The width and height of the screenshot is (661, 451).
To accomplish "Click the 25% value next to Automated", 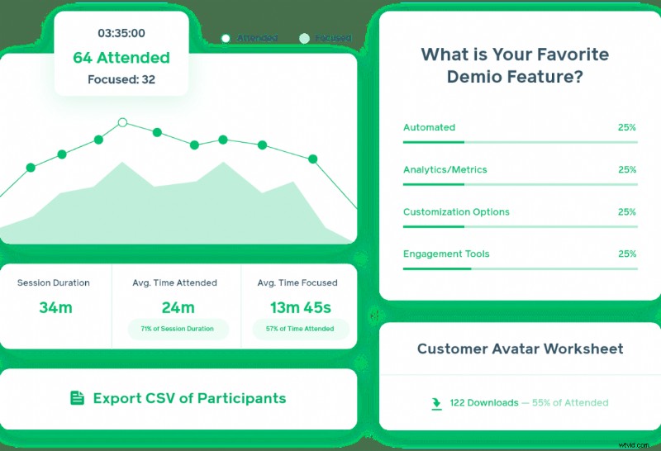I will point(627,127).
